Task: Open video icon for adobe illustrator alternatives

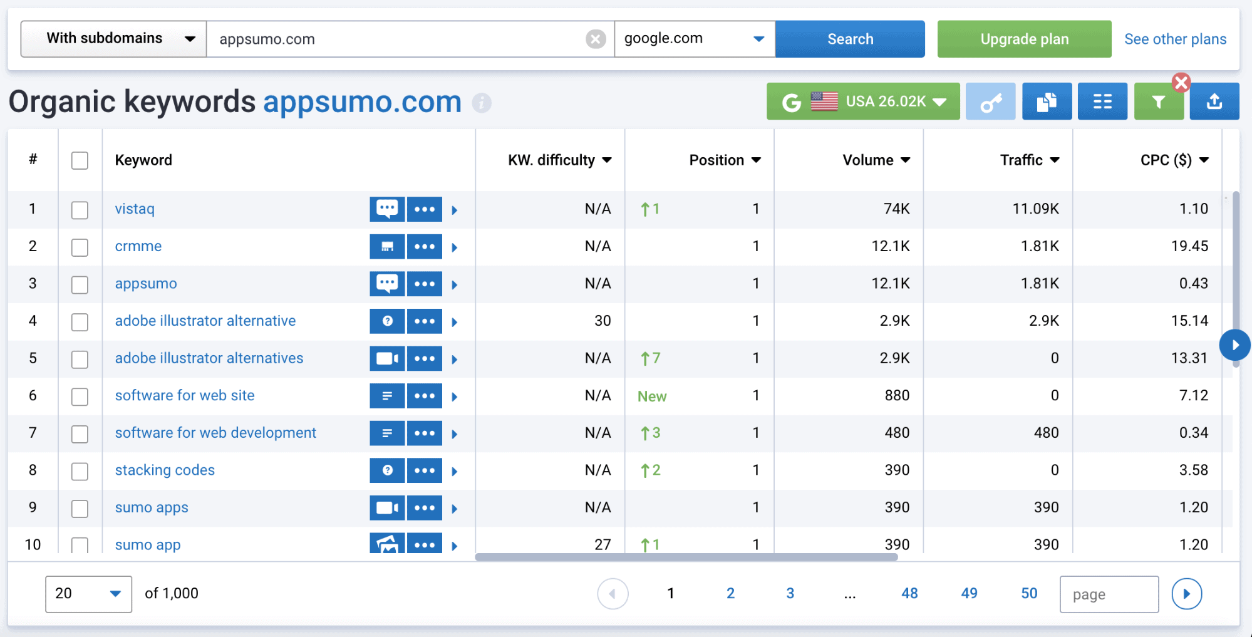Action: pyautogui.click(x=387, y=359)
